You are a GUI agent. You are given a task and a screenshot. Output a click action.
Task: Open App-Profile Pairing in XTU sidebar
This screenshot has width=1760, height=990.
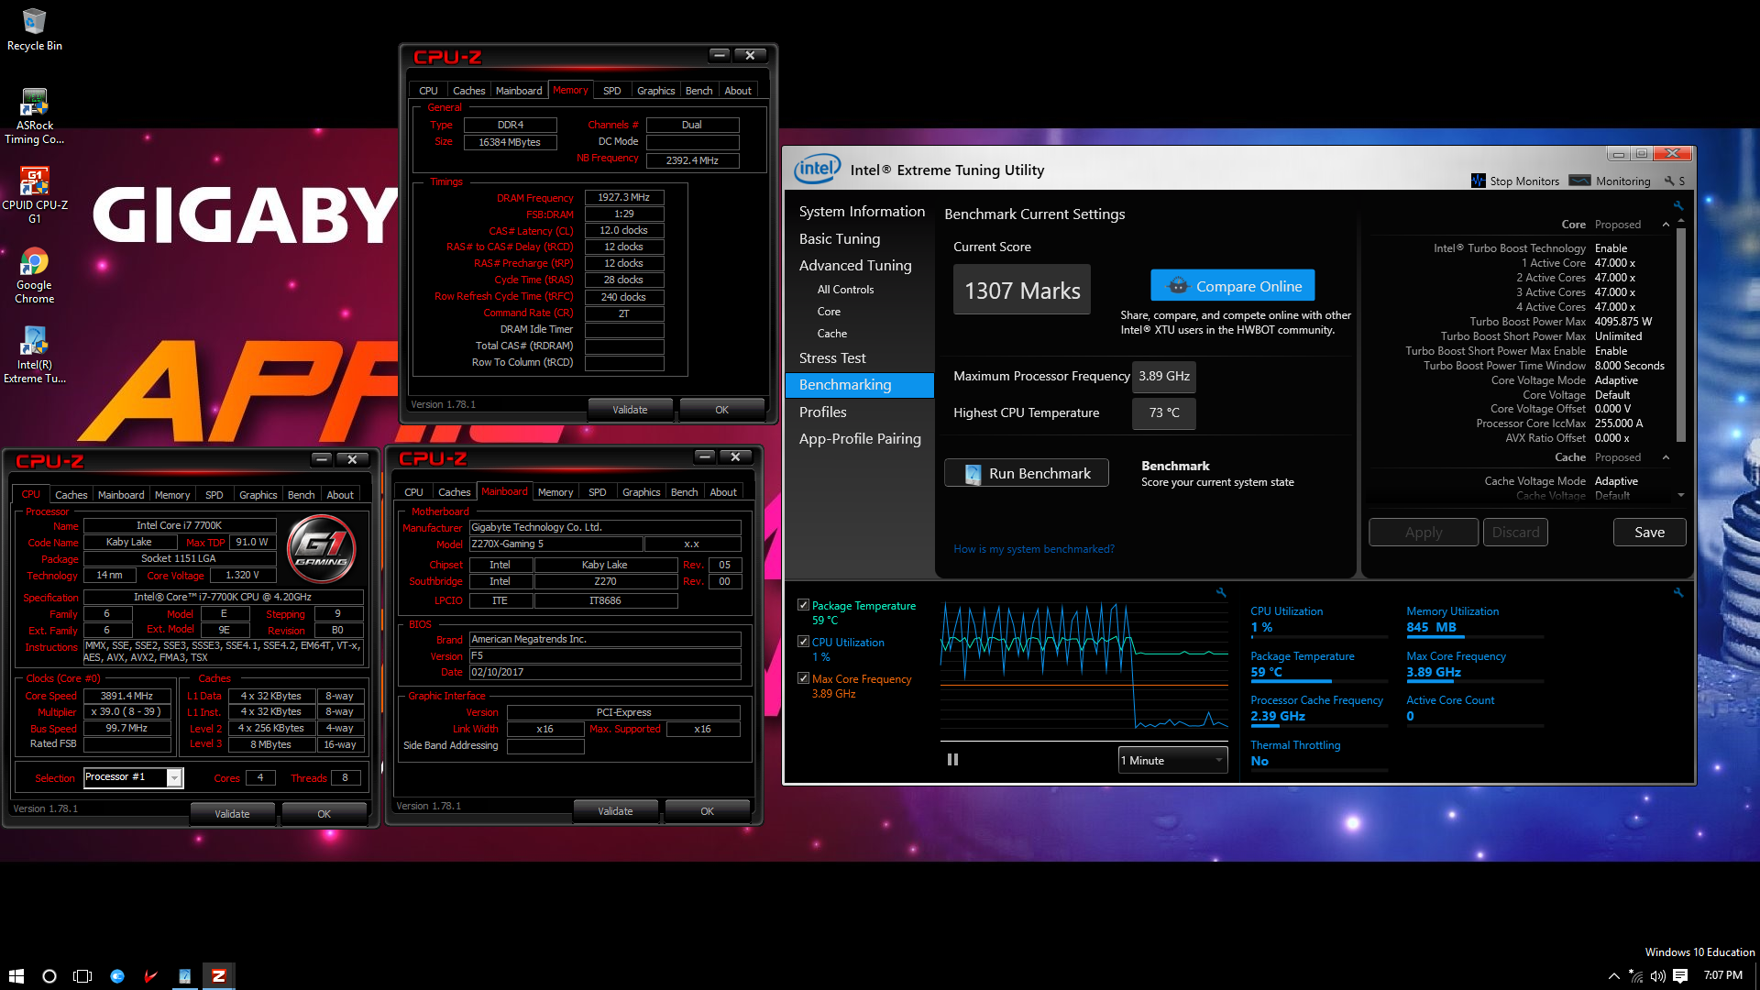coord(859,439)
